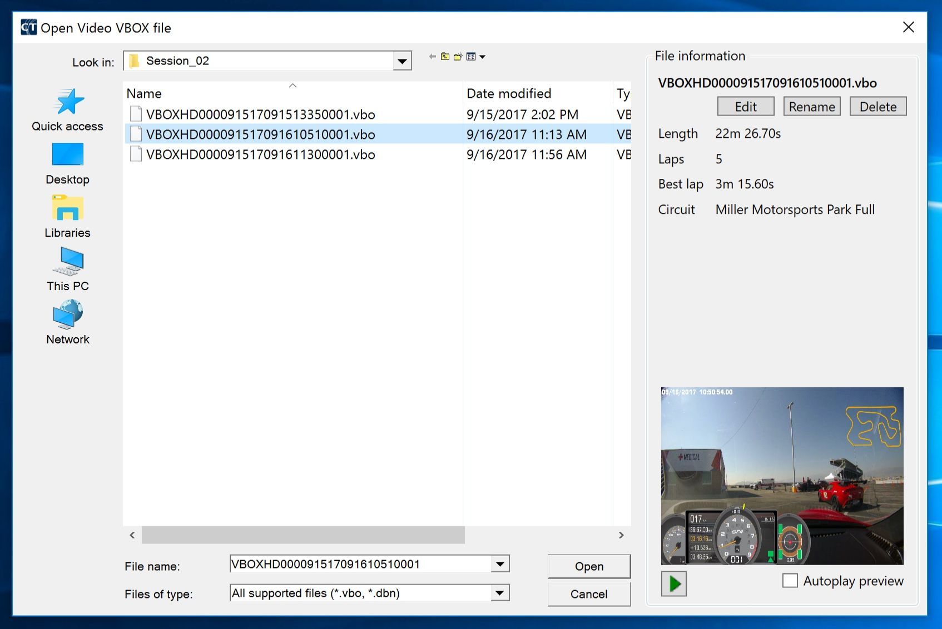Click the Up One Level folder icon
The width and height of the screenshot is (942, 629).
coord(445,57)
